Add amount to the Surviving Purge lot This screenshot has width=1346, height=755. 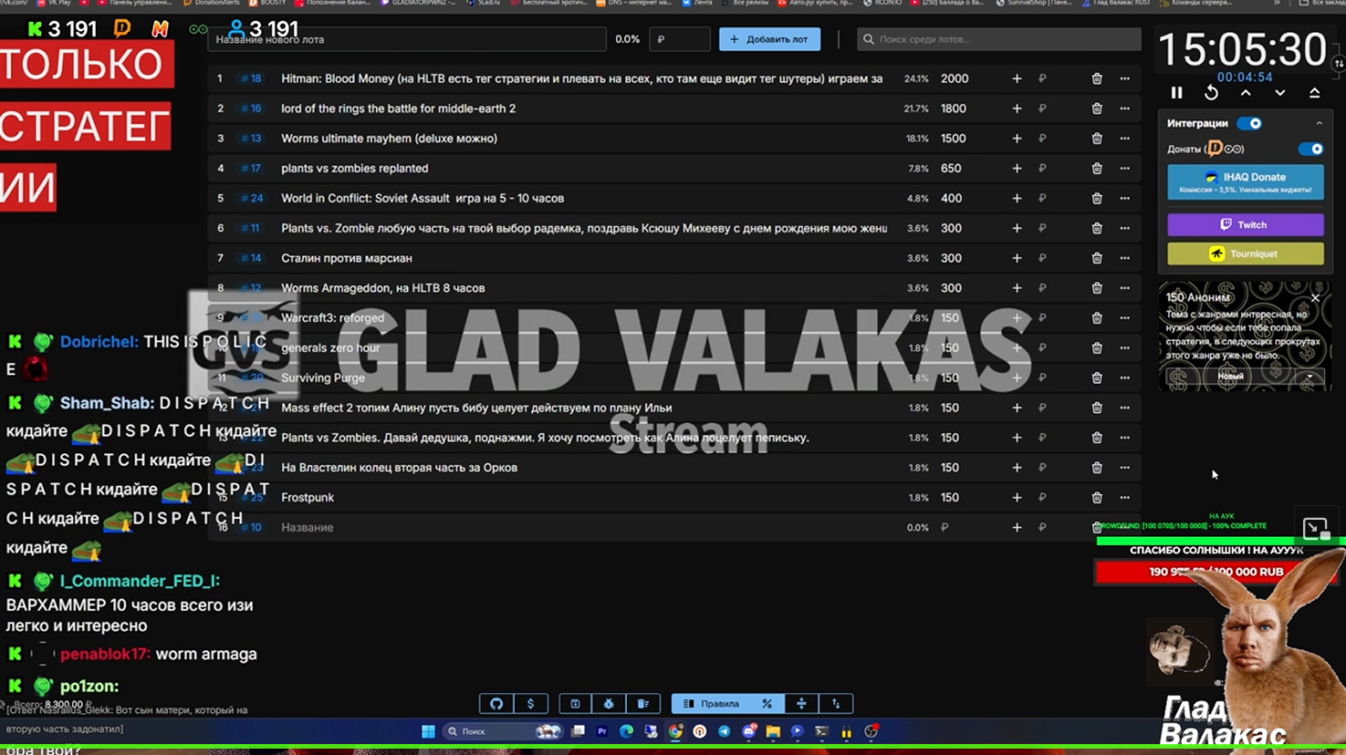click(x=1017, y=377)
